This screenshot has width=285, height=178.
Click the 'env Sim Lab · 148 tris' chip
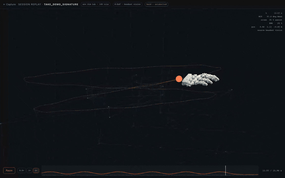[96, 4]
